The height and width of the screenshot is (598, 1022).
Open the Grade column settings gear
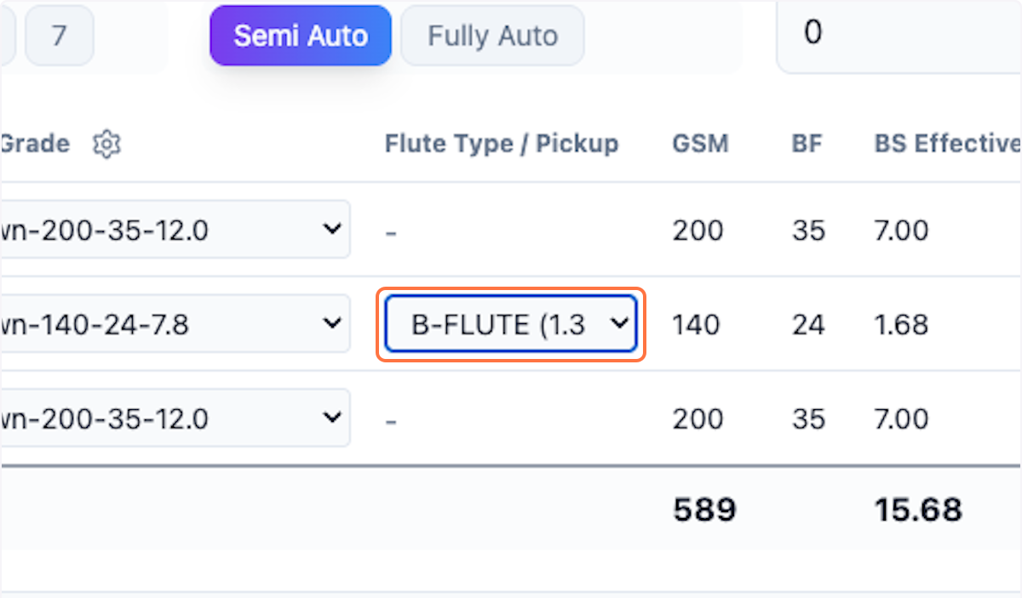tap(106, 144)
